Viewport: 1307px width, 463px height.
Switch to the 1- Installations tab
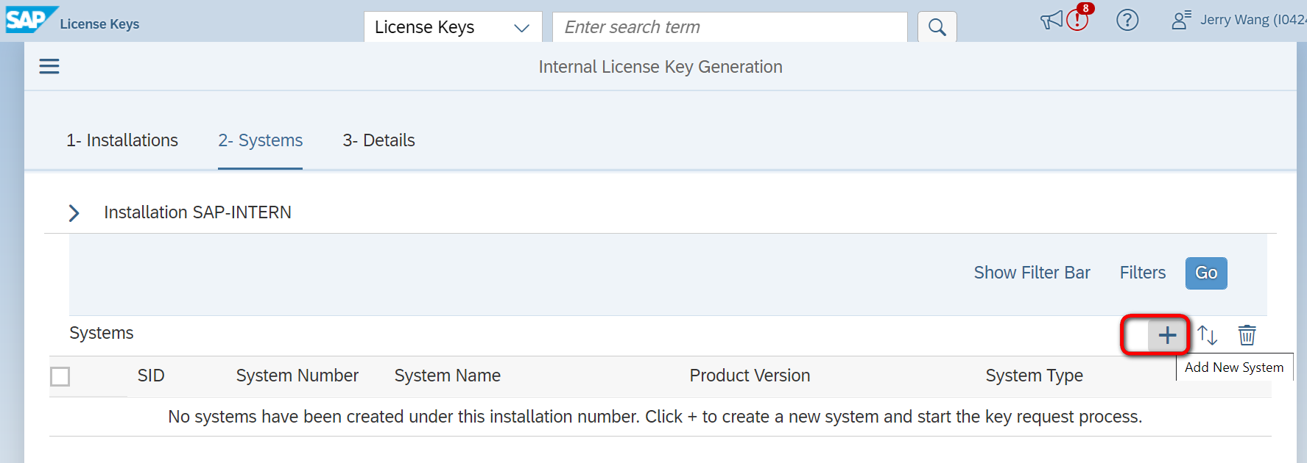[122, 140]
